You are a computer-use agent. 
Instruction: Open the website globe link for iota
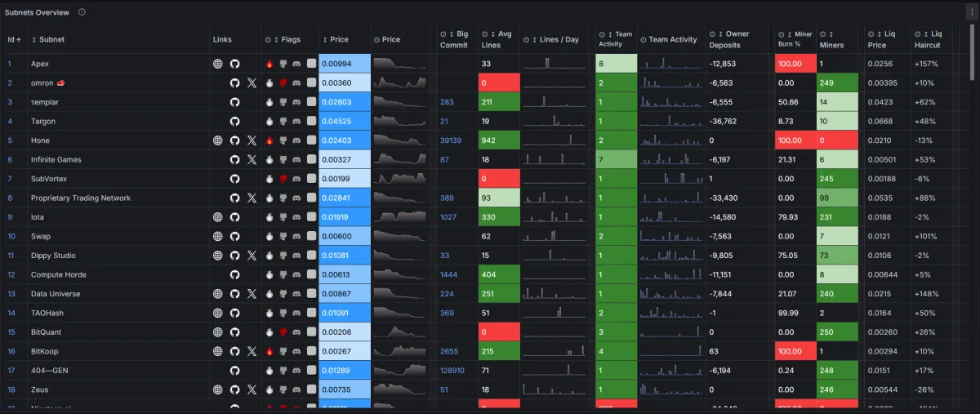point(217,217)
